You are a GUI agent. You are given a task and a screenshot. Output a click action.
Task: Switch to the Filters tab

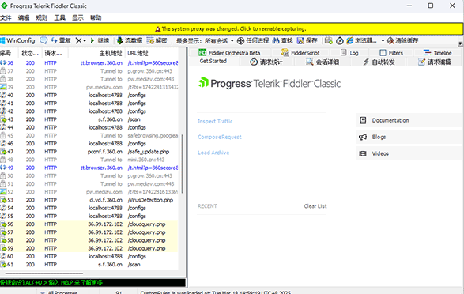pos(391,53)
